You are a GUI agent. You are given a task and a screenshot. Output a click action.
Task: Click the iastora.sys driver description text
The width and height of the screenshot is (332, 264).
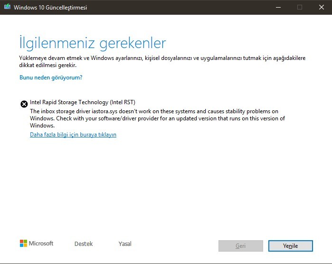click(157, 118)
